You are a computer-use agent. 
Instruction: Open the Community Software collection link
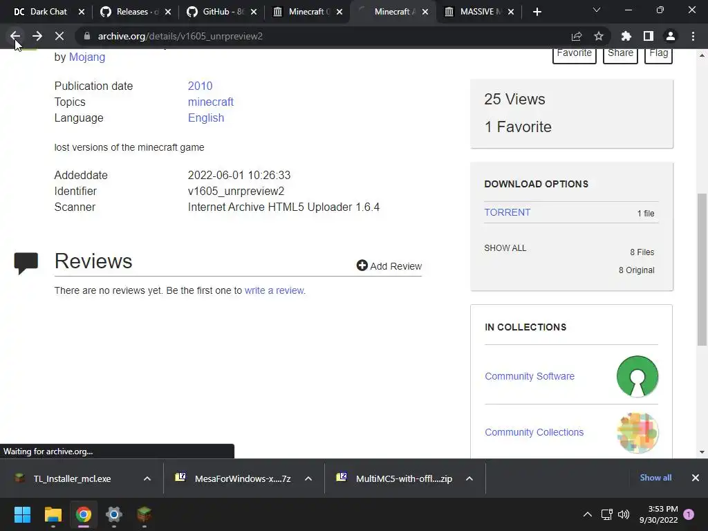(530, 376)
